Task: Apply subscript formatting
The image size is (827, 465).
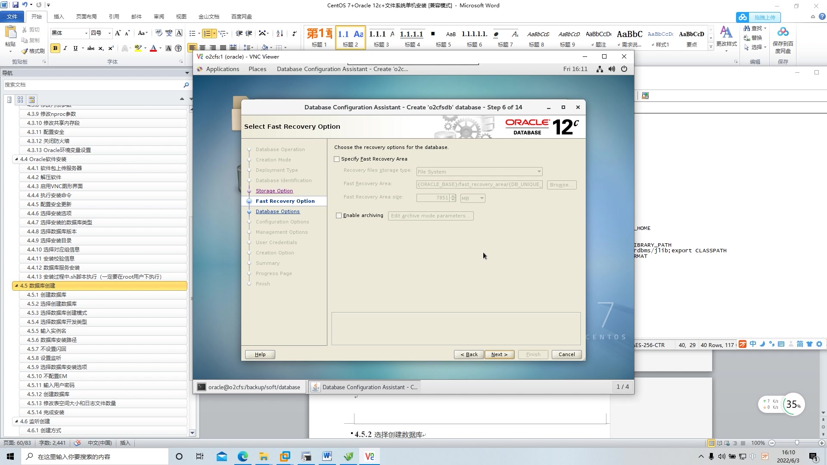Action: click(101, 48)
